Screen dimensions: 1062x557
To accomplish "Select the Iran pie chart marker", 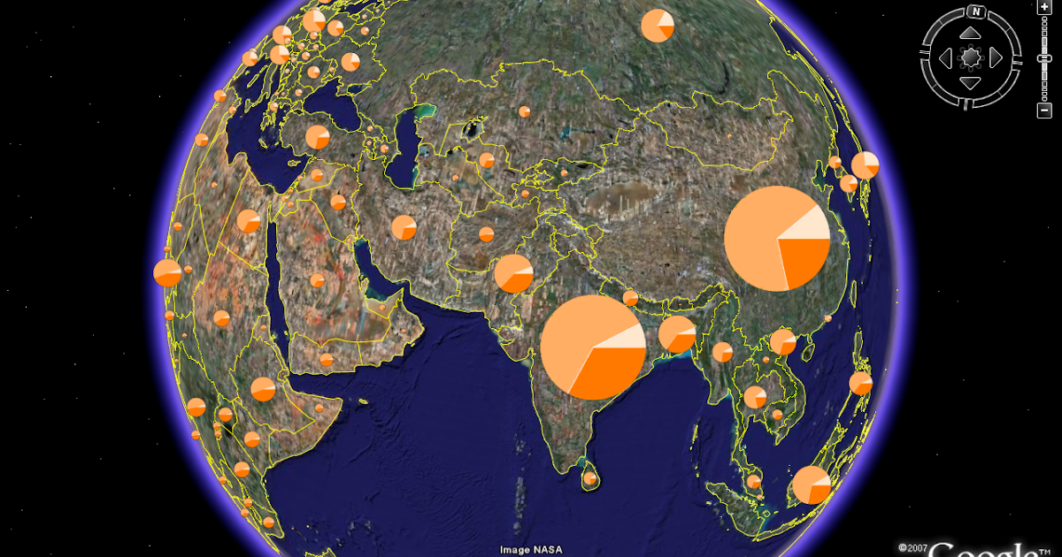I will click(404, 227).
